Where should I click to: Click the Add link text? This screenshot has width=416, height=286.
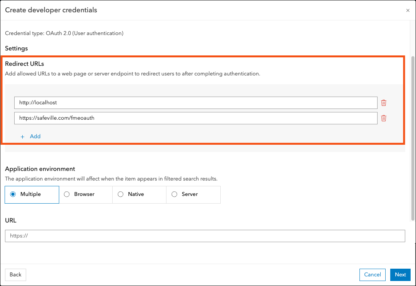coord(35,136)
